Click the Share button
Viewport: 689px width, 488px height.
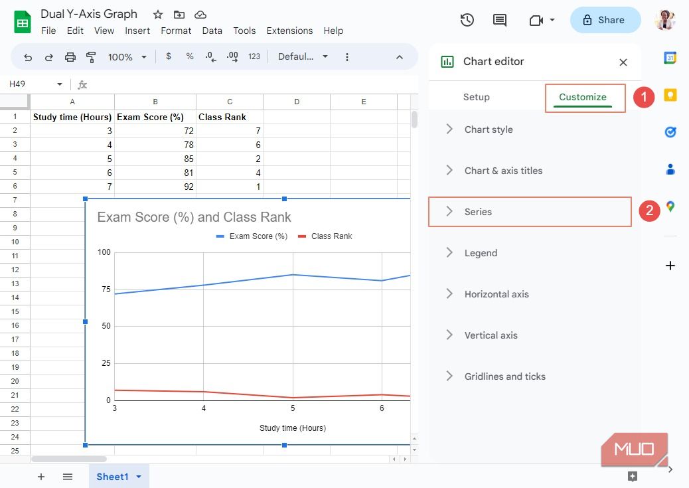(604, 20)
